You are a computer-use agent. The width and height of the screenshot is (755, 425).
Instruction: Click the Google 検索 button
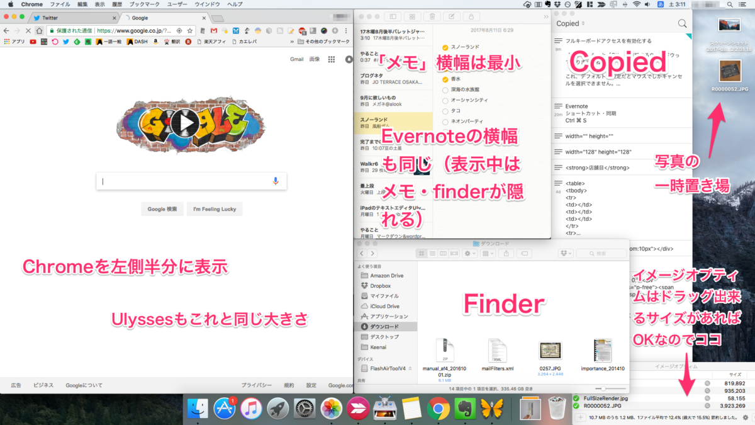pyautogui.click(x=162, y=209)
